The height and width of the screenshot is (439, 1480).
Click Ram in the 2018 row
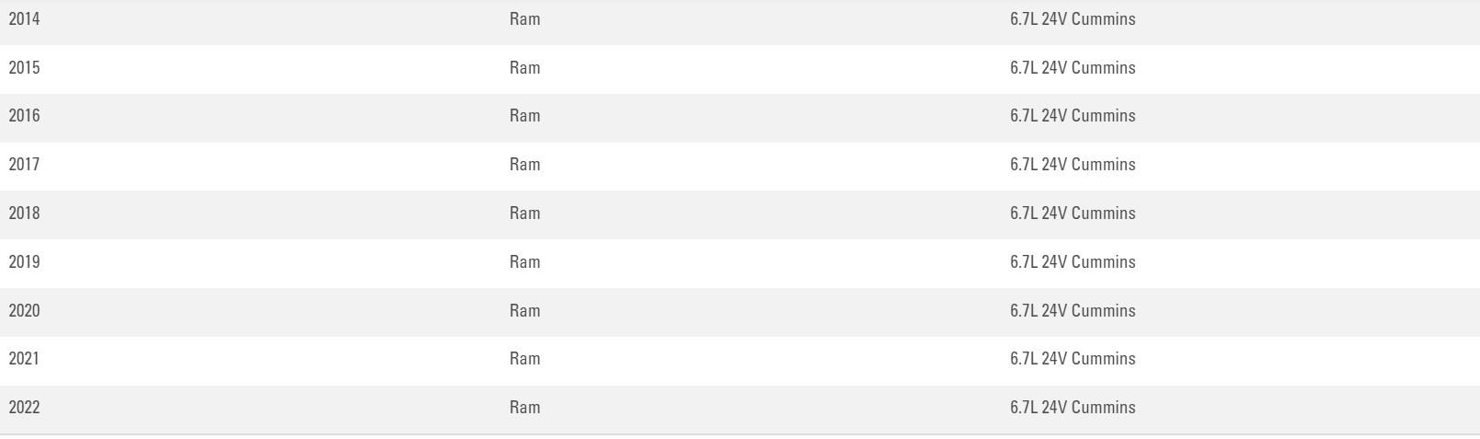(525, 214)
